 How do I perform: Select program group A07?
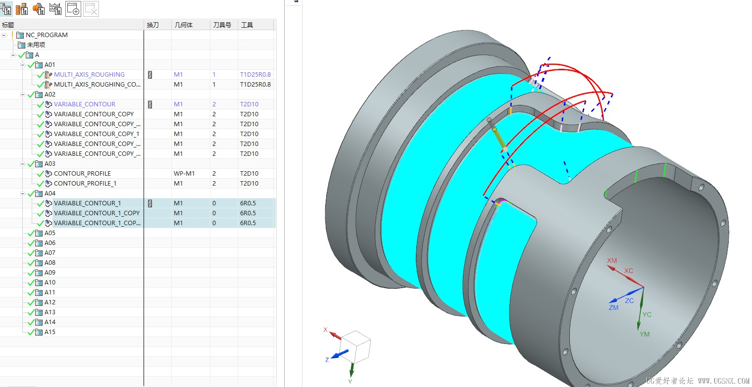50,253
